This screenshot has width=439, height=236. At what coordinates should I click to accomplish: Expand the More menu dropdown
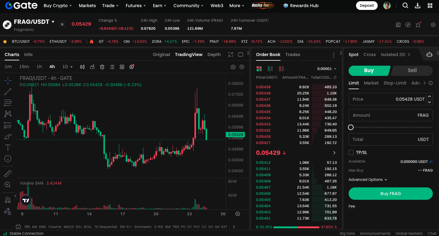(237, 6)
